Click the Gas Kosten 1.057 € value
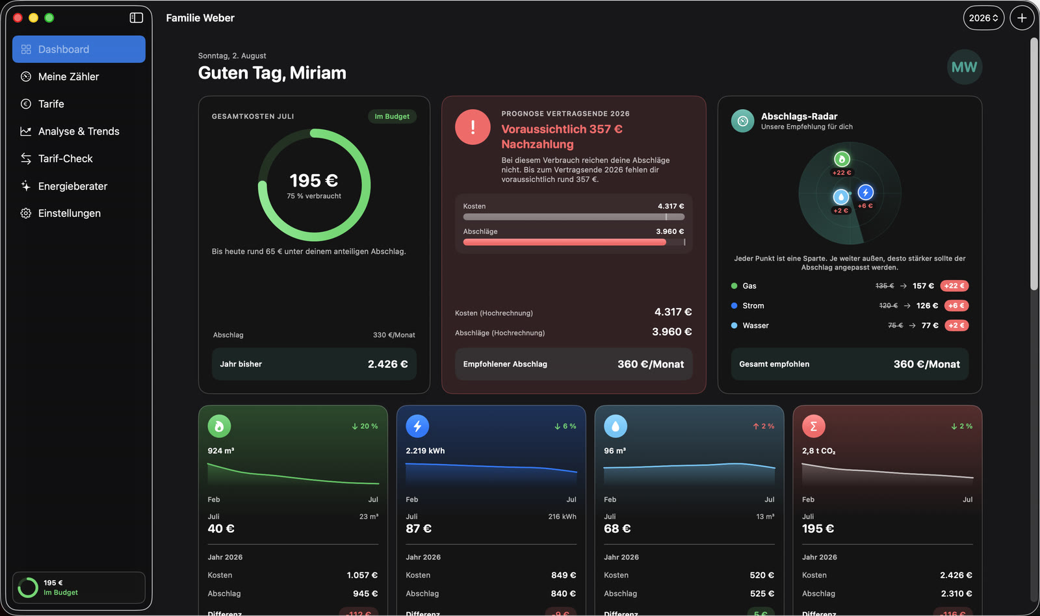 (x=362, y=575)
